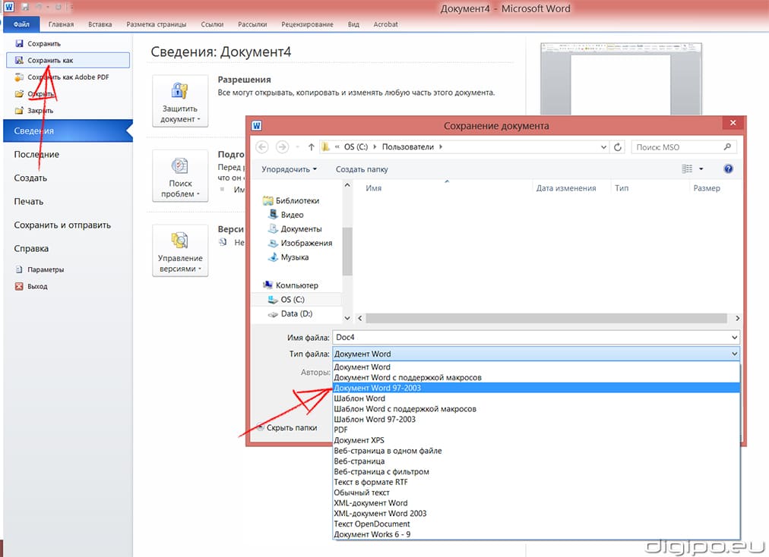769x557 pixels.
Task: Click the Up folder arrow icon
Action: click(311, 147)
